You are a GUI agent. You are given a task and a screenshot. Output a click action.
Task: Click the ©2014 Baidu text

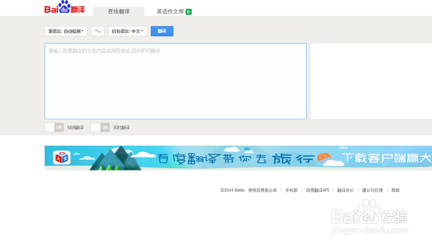pyautogui.click(x=232, y=190)
